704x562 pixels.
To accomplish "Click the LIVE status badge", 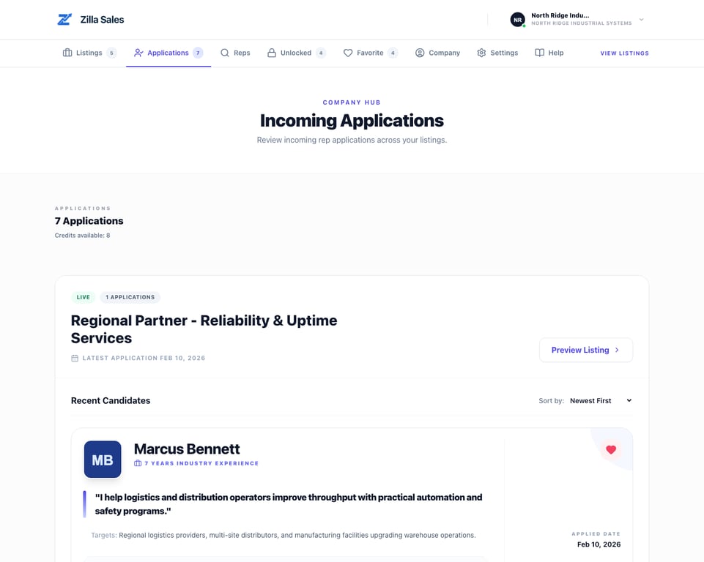I will click(83, 297).
